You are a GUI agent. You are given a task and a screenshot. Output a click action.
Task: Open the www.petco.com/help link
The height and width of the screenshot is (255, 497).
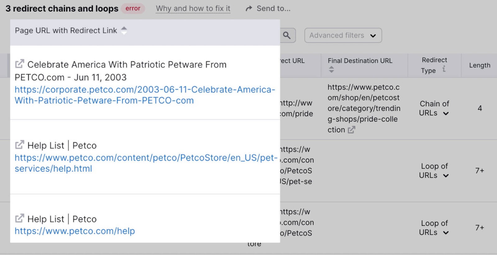click(x=75, y=231)
